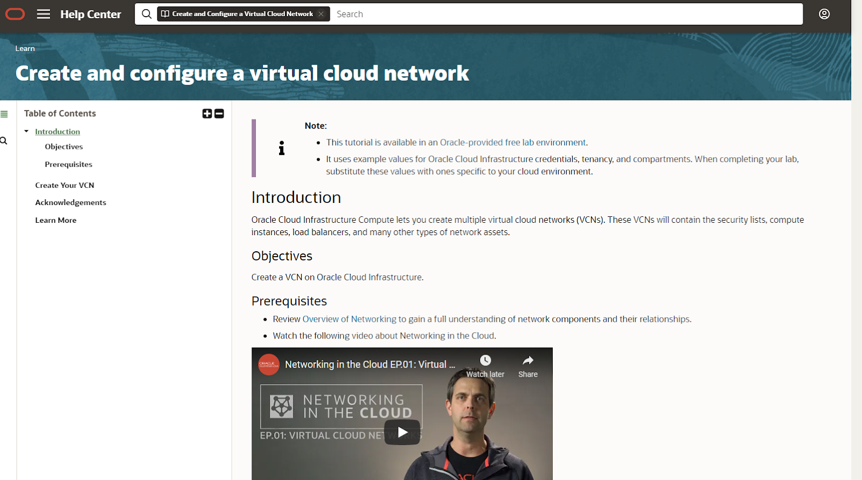
Task: Open Create Your VCN section
Action: (x=65, y=185)
